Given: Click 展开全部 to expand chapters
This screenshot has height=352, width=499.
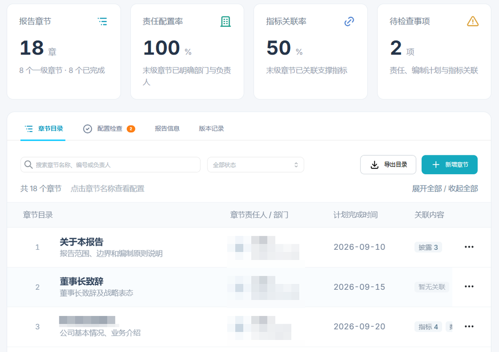Looking at the screenshot, I should pyautogui.click(x=427, y=188).
